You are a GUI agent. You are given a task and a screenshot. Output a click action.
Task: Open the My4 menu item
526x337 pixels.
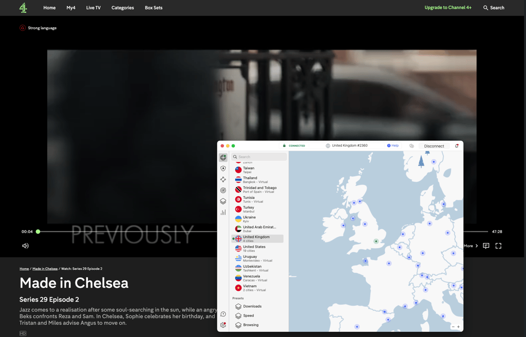pyautogui.click(x=71, y=8)
